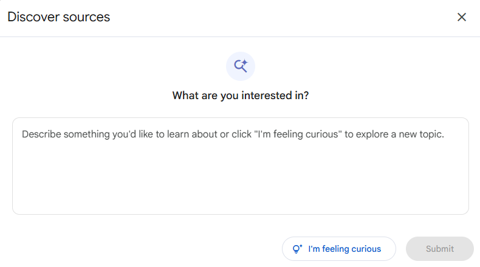Click the What are you interested in heading

[x=241, y=95]
